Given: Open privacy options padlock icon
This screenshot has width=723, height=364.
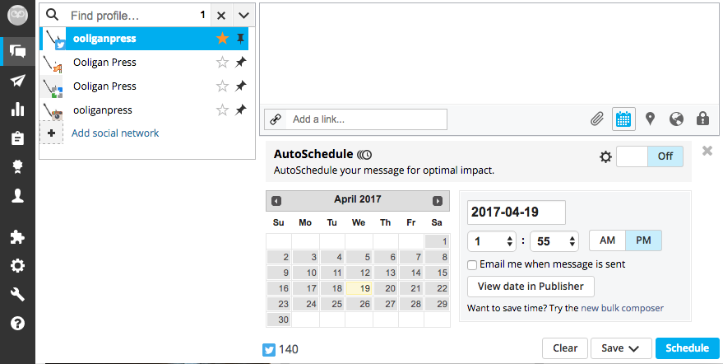Looking at the screenshot, I should (702, 119).
